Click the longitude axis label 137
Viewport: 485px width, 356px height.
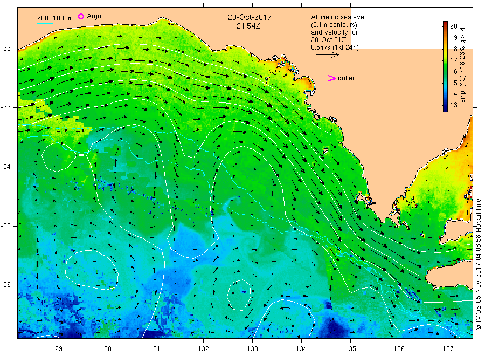(448, 349)
